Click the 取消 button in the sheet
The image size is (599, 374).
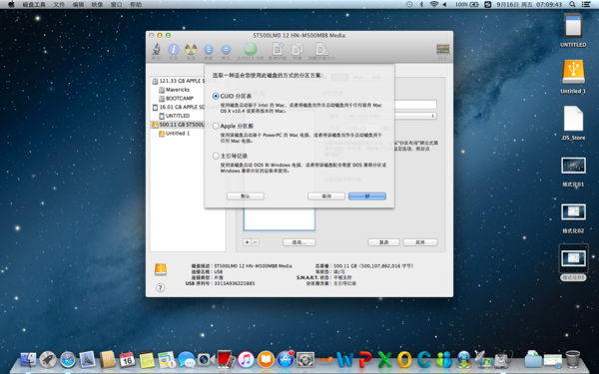326,196
